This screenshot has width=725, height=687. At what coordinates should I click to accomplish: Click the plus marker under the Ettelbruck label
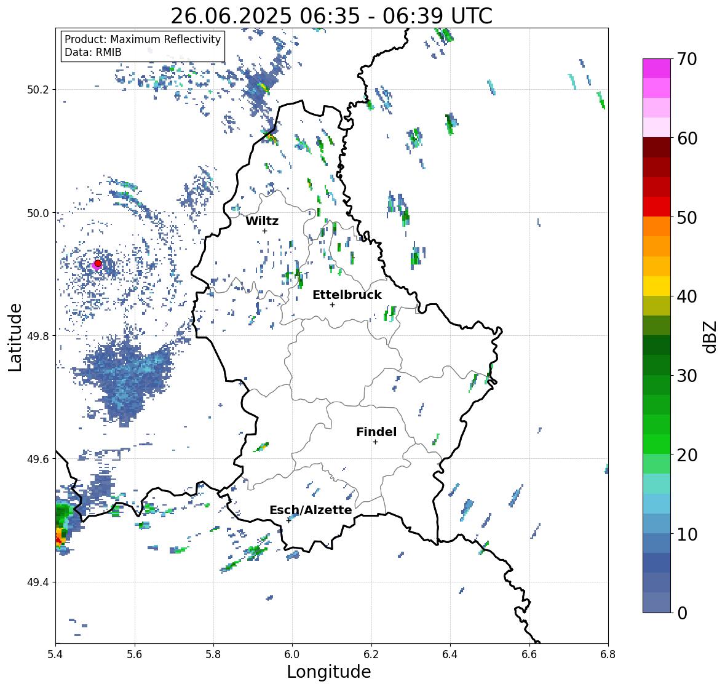(332, 304)
